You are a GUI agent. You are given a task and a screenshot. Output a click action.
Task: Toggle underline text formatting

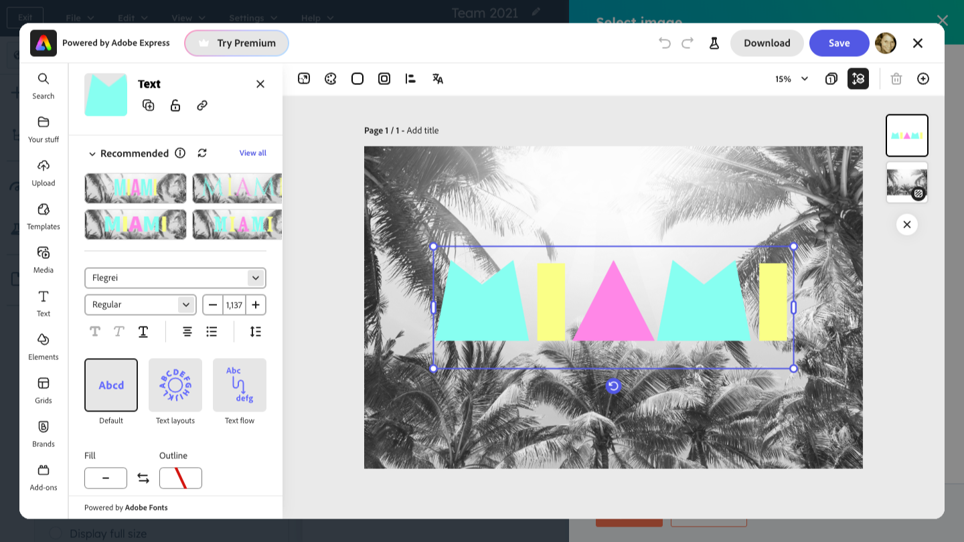click(143, 331)
